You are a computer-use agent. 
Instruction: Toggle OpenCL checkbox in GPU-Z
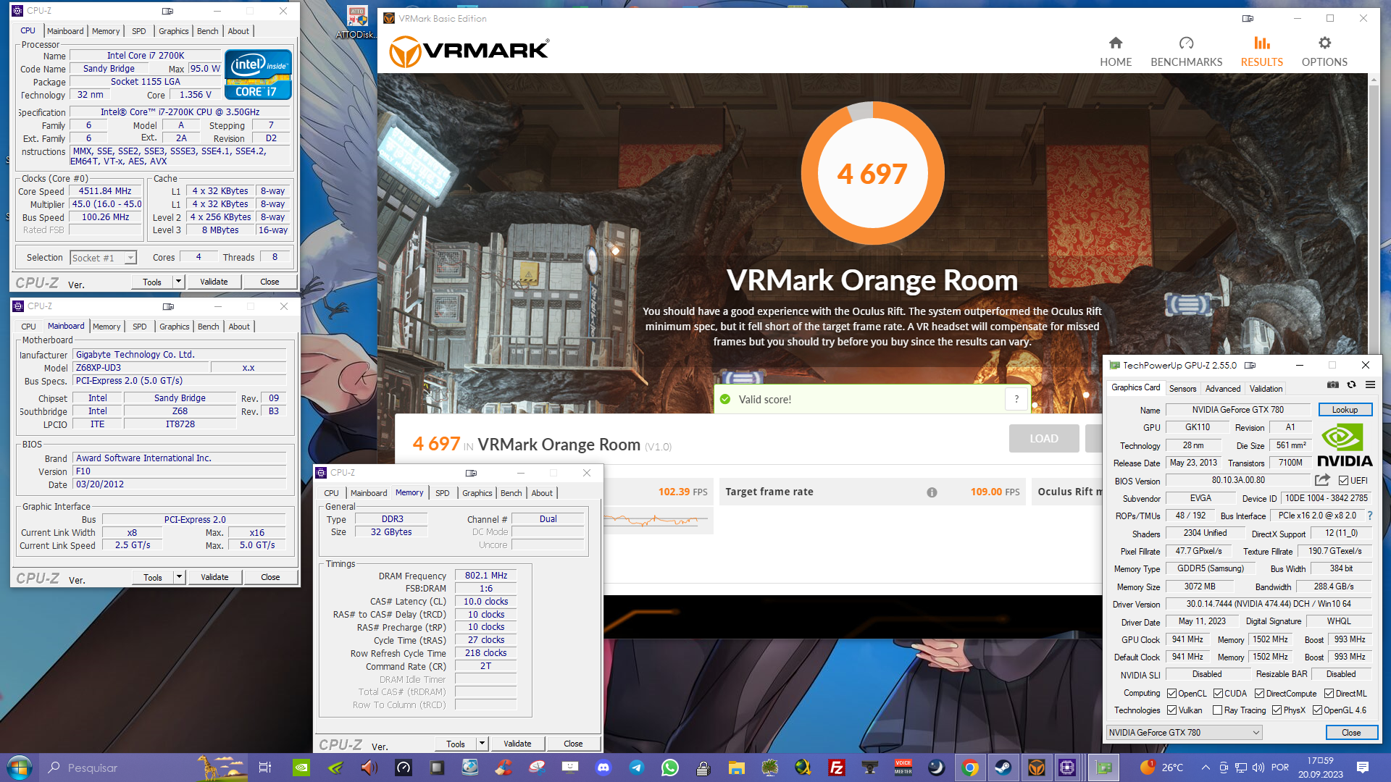point(1171,694)
